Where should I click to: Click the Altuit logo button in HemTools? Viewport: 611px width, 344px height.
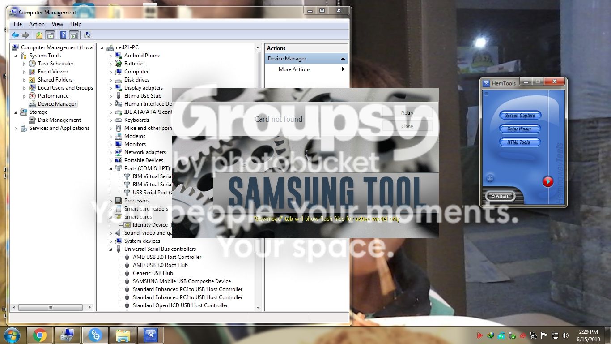pos(500,196)
